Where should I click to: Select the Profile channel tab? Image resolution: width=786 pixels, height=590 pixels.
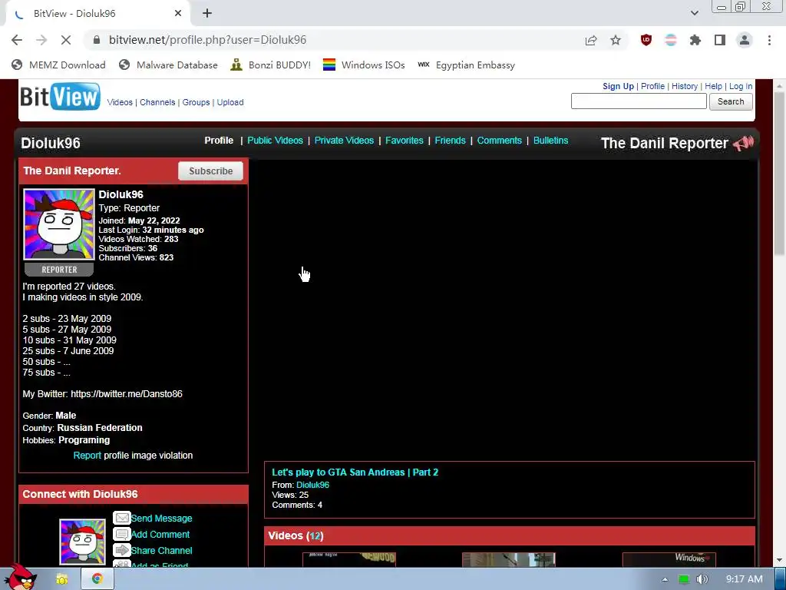[219, 141]
